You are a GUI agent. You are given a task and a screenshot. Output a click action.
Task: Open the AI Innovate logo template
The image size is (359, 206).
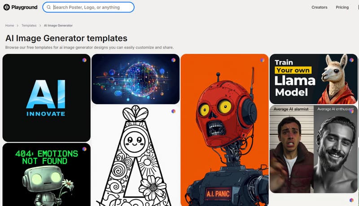click(46, 99)
